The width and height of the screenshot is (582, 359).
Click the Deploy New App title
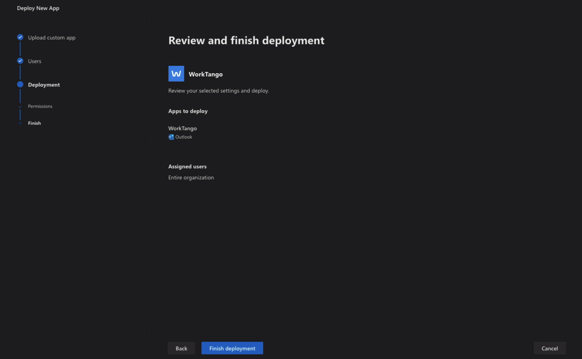[x=38, y=8]
